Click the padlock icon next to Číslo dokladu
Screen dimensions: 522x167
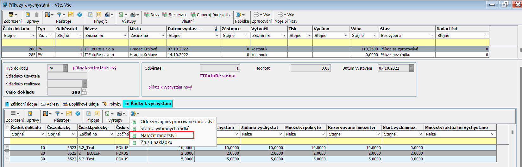[x=84, y=92]
